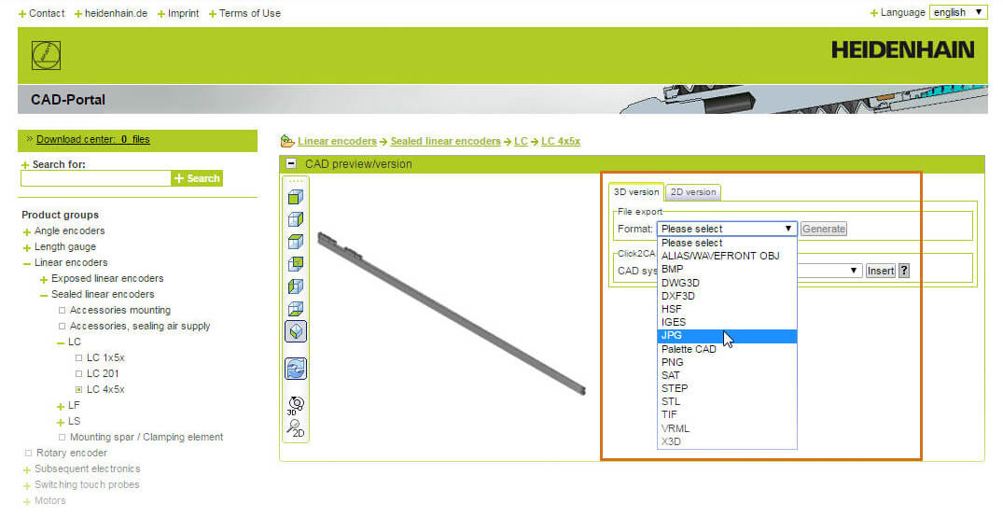Open the 3D viewer icon
This screenshot has width=1003, height=531.
296,405
